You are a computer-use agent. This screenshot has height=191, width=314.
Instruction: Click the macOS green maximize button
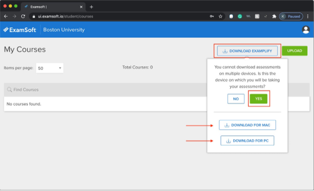(x=16, y=6)
